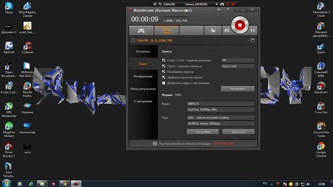Toggle Показывать курсор checkbox

pos(163,72)
